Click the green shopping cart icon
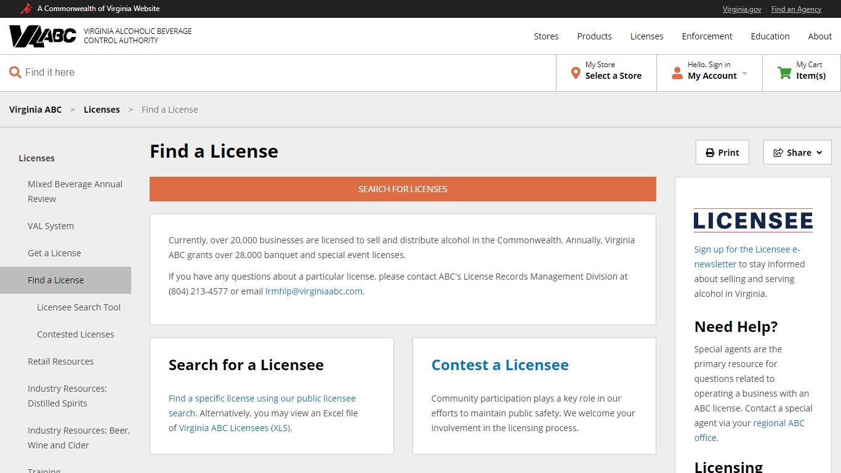Viewport: 841px width, 473px height. point(784,73)
